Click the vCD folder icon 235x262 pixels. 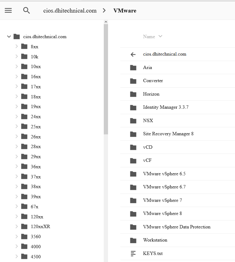click(133, 147)
